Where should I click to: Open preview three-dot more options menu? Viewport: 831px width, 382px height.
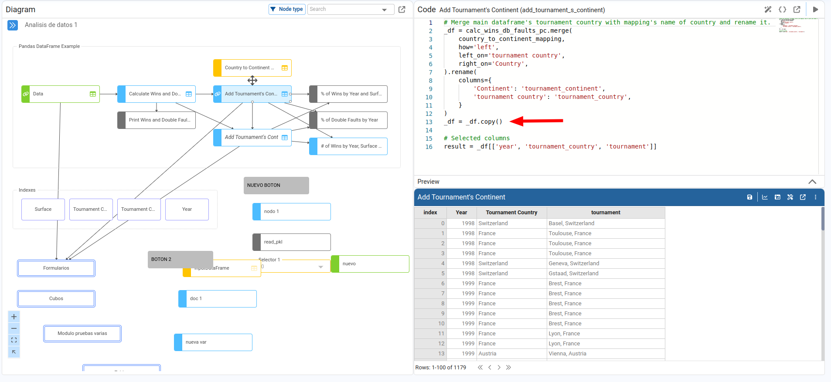815,197
